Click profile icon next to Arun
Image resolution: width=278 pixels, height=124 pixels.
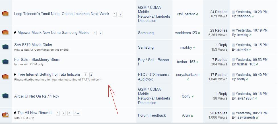pyautogui.click(x=192, y=115)
